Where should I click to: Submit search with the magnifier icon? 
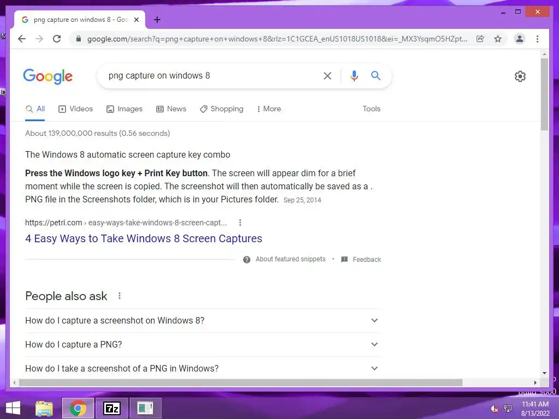[x=376, y=75]
